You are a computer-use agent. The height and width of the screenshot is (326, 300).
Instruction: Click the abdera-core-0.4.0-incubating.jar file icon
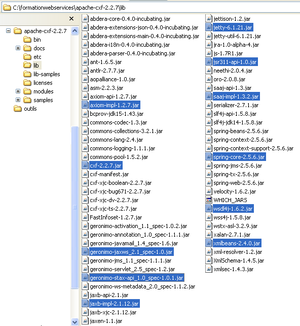[x=85, y=19]
